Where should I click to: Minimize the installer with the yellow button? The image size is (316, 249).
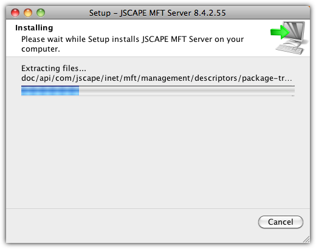tap(28, 13)
